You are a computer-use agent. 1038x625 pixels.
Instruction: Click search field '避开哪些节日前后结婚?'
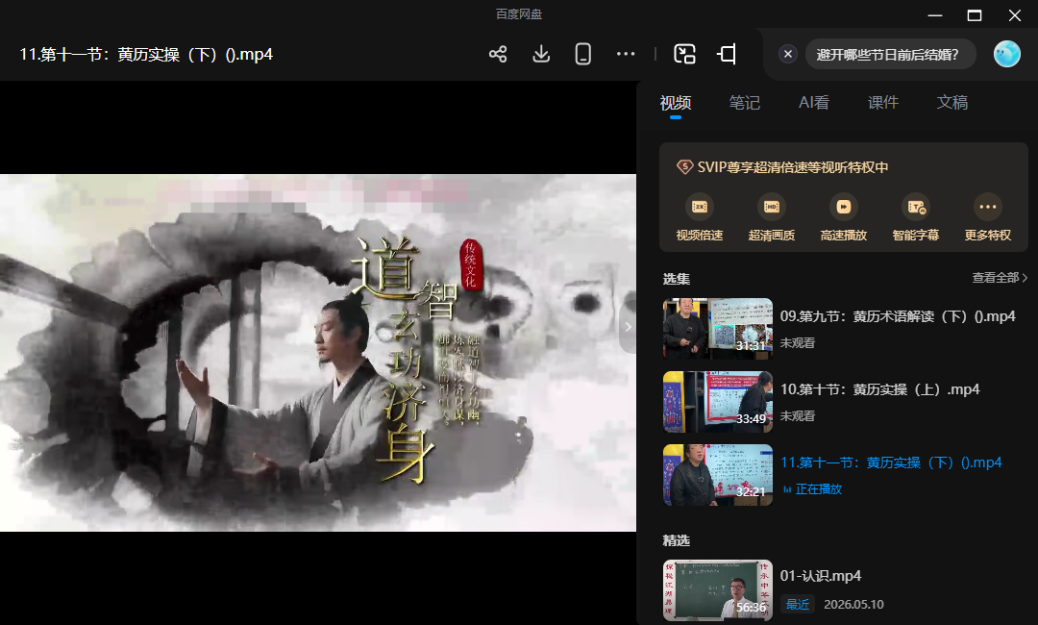click(890, 54)
